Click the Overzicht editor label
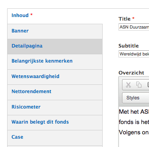This screenshot has width=149, height=147. [x=131, y=73]
